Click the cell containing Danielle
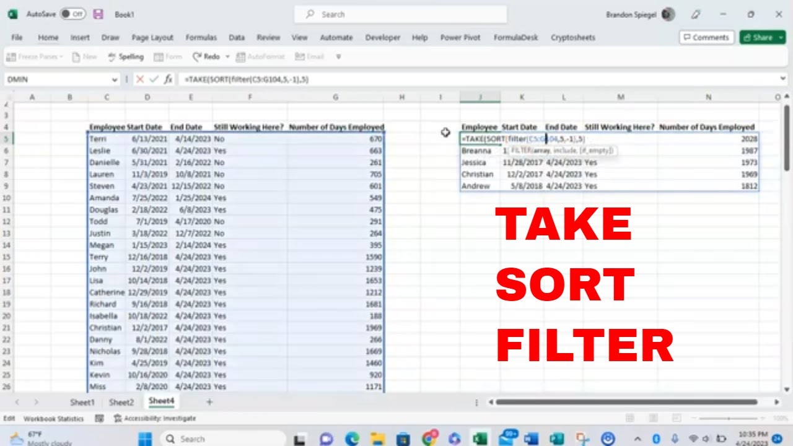The width and height of the screenshot is (793, 446). point(107,162)
